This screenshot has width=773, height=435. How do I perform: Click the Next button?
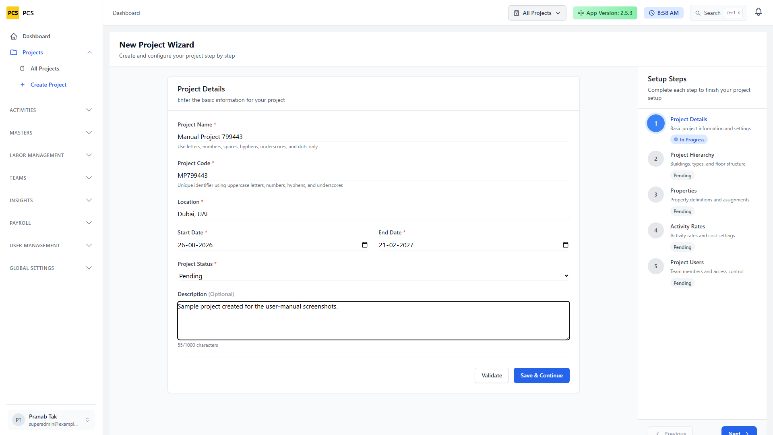[739, 431]
